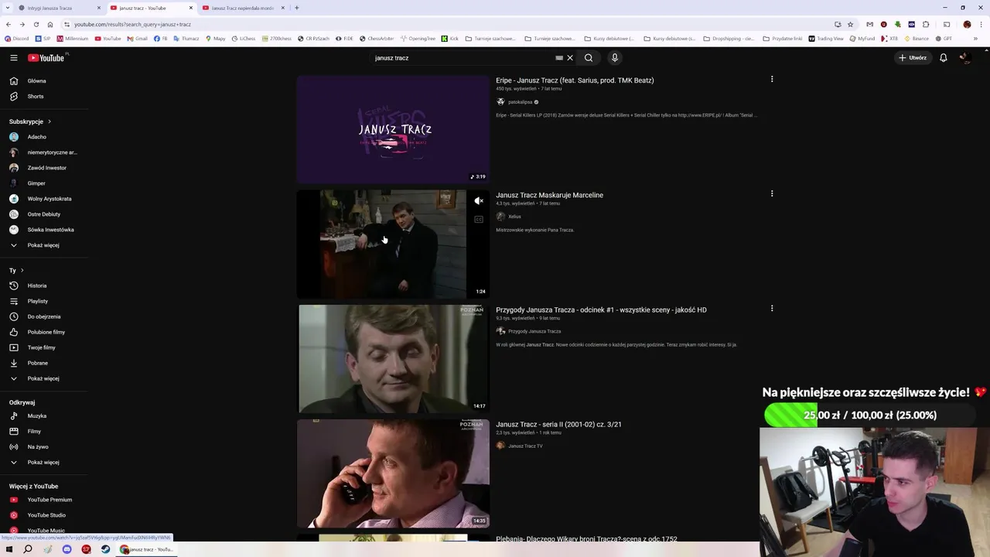Viewport: 990px width, 557px height.
Task: Run the search with the magnifier button
Action: point(589,58)
